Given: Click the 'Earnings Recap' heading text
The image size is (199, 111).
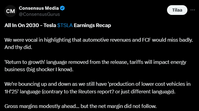Looking at the screenshot, I should pos(92,25).
